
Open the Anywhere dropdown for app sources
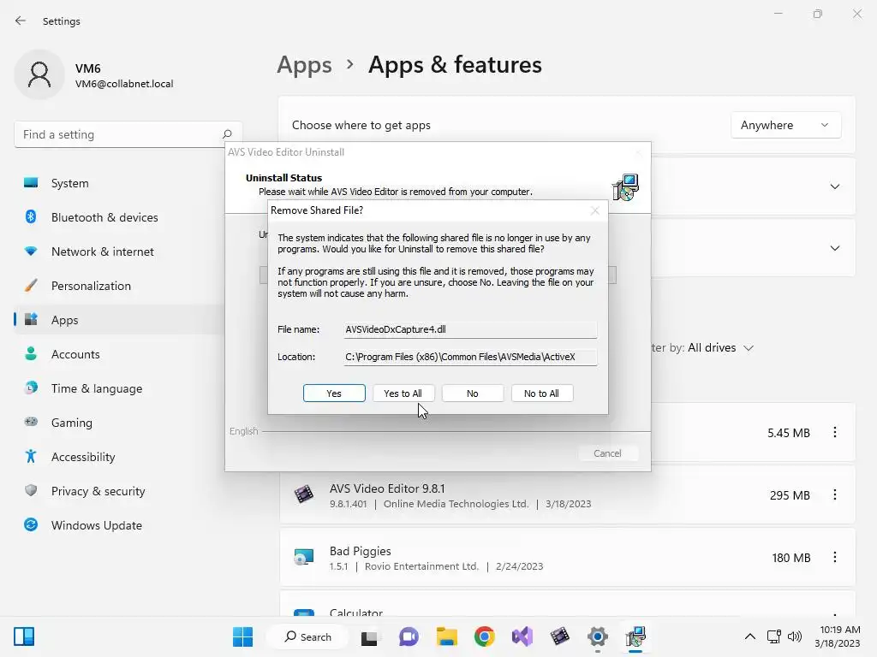785,125
